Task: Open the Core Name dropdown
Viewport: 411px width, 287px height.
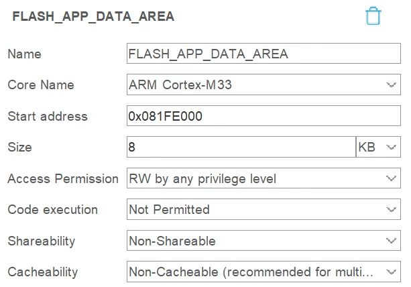Action: tap(263, 84)
